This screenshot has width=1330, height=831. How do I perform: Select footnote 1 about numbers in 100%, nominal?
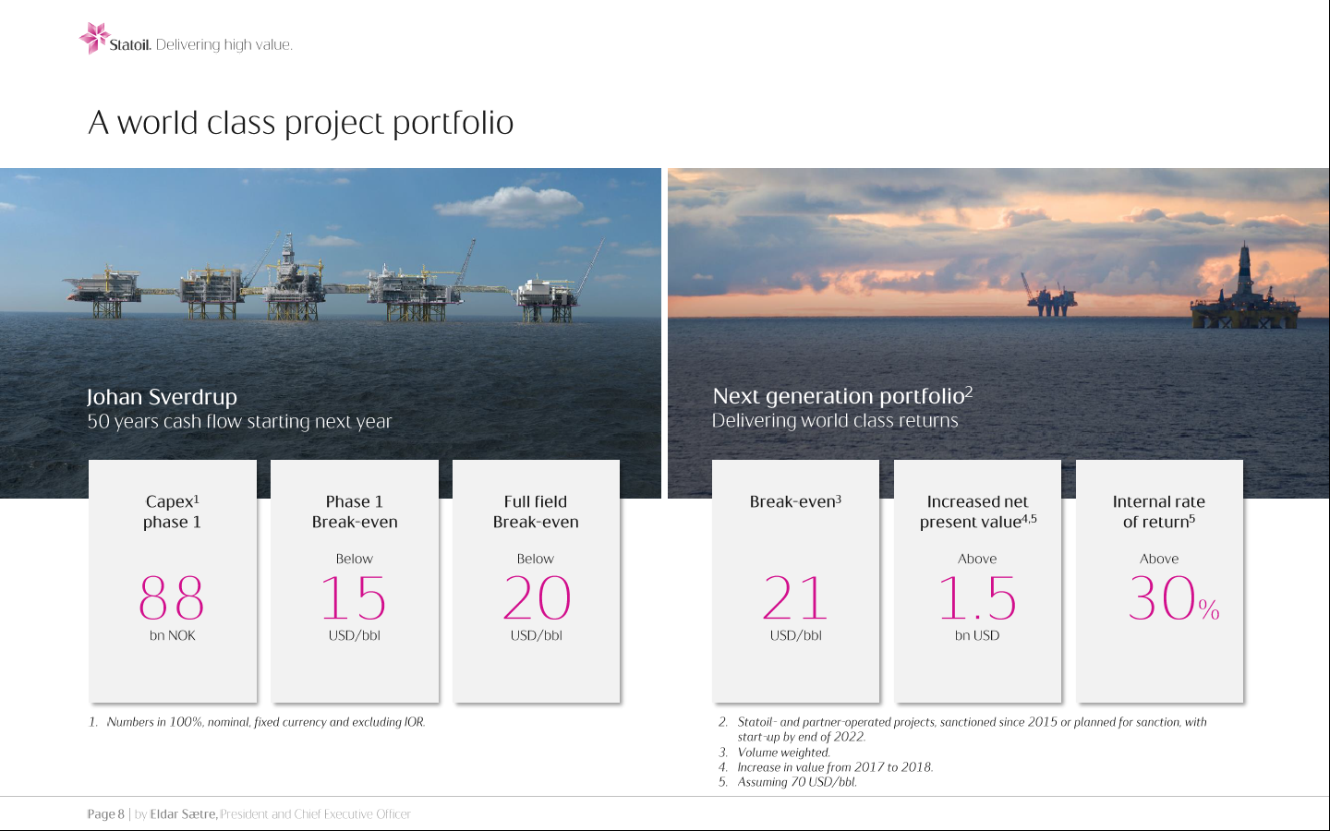coord(257,722)
